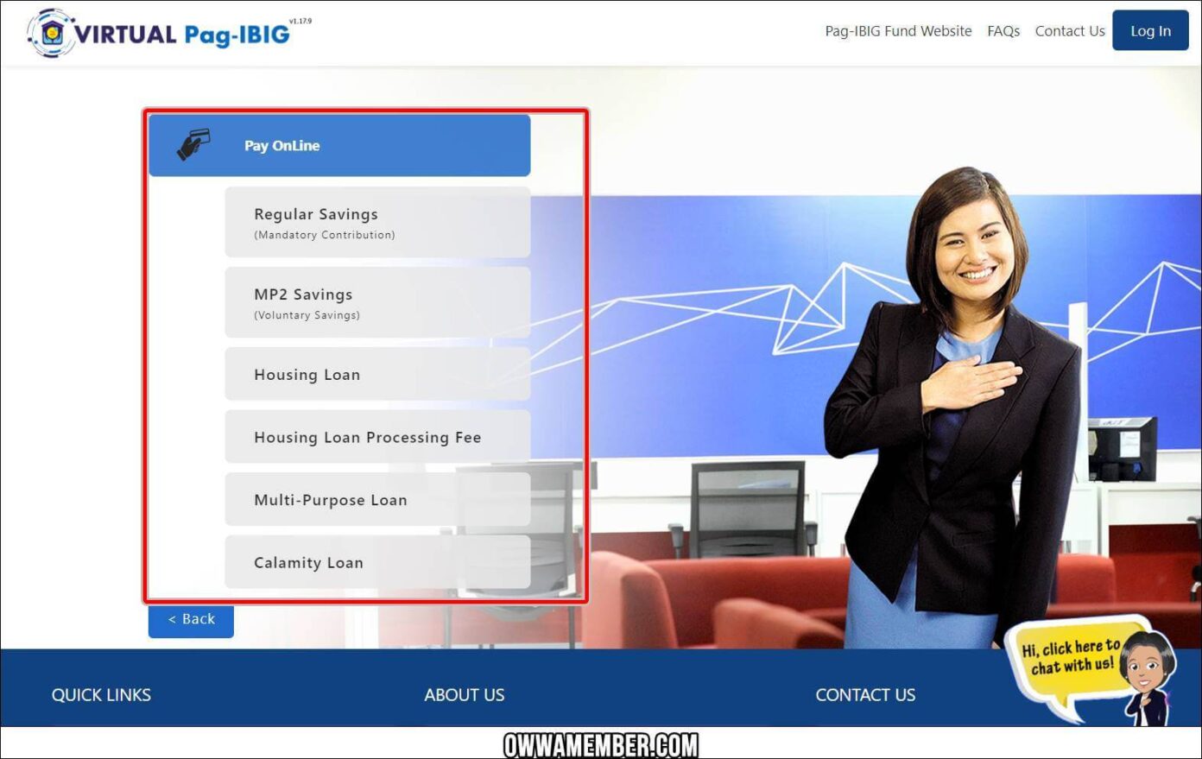Click ABOUT US in the footer
The width and height of the screenshot is (1202, 759).
(x=464, y=694)
